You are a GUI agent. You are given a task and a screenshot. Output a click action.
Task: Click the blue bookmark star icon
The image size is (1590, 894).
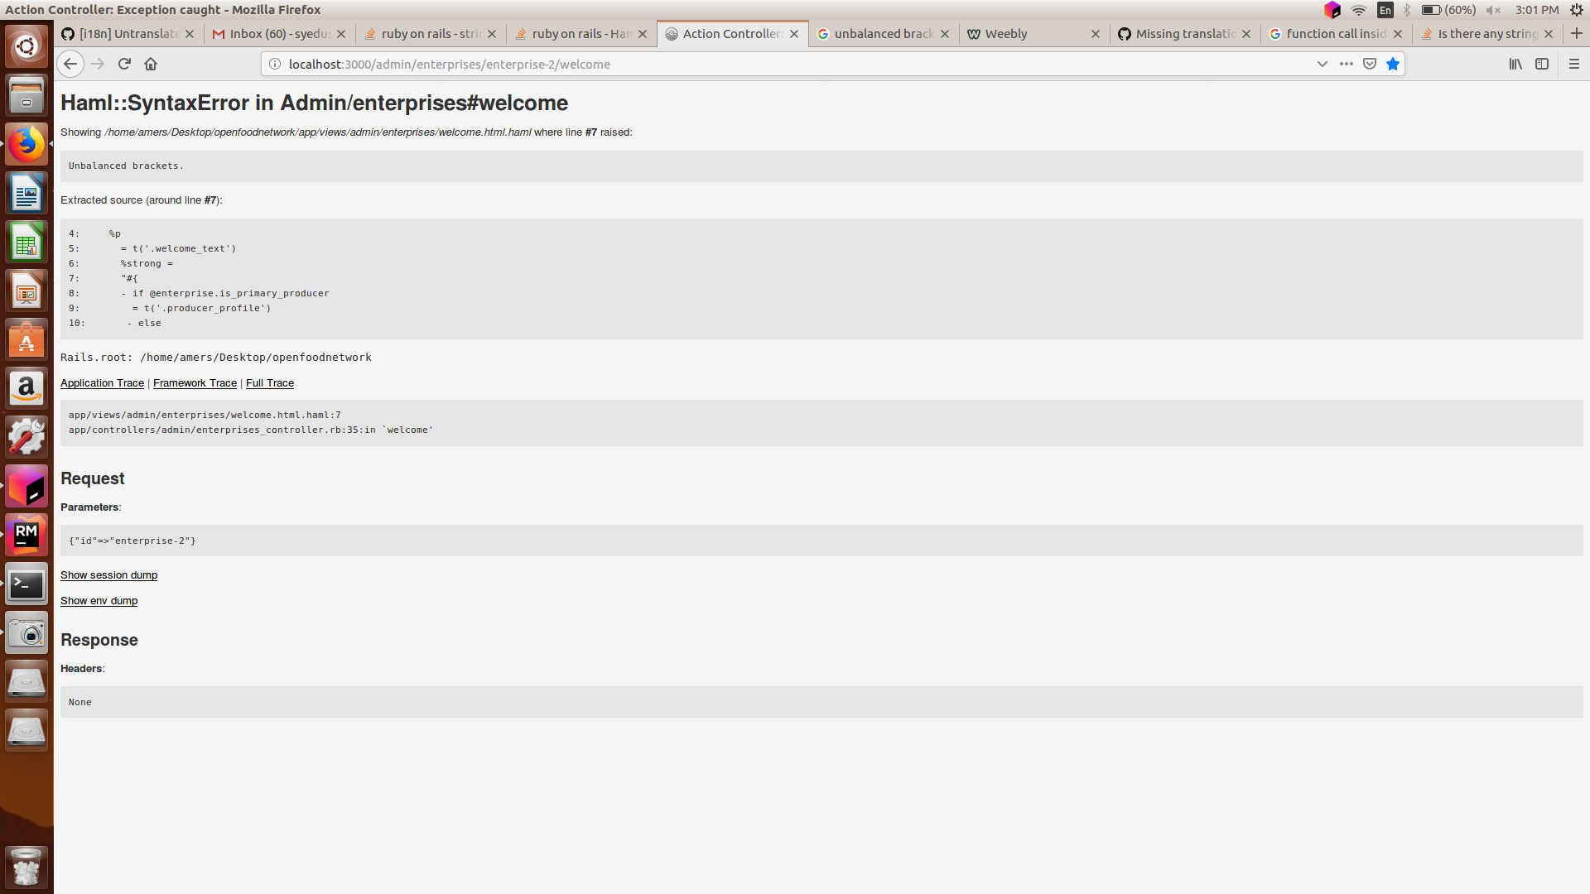(x=1393, y=64)
